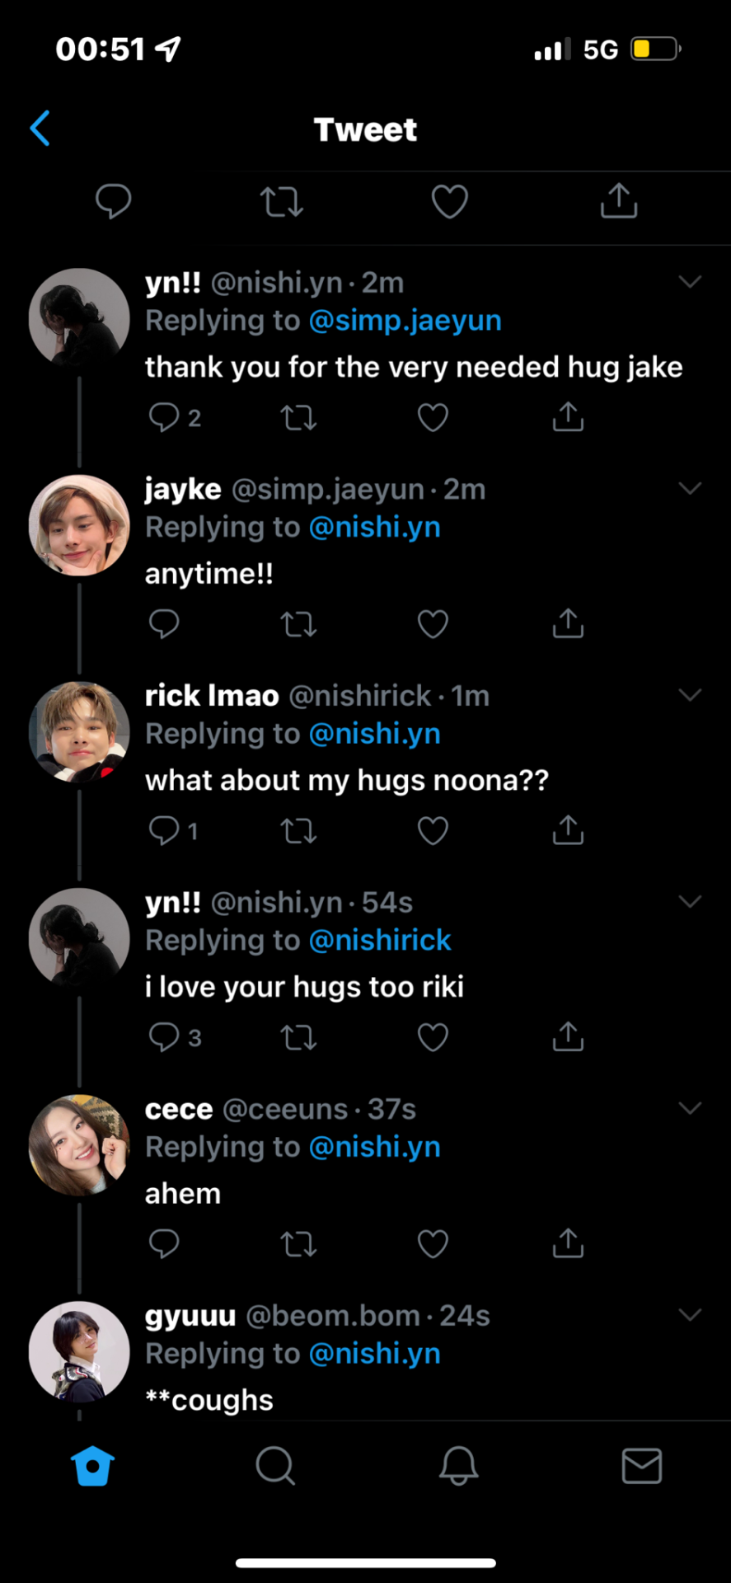Open the options chevron on jayke's reply
731x1583 pixels.
point(690,489)
